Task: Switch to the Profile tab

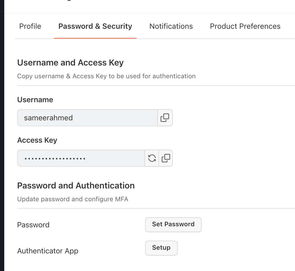Action: (x=30, y=26)
